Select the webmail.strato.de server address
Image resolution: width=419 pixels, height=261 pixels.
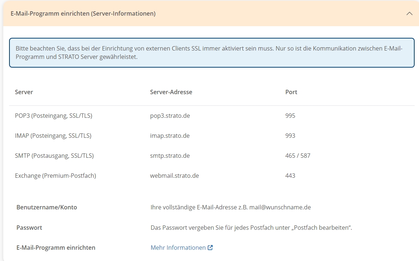point(174,176)
